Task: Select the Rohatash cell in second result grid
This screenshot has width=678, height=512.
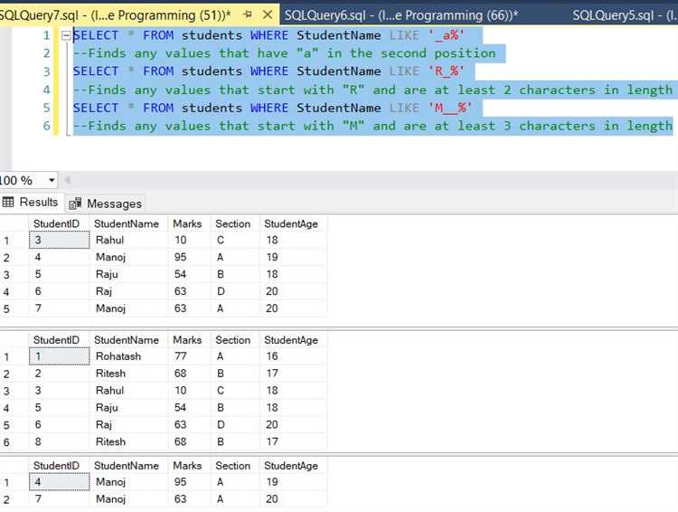Action: [x=118, y=356]
